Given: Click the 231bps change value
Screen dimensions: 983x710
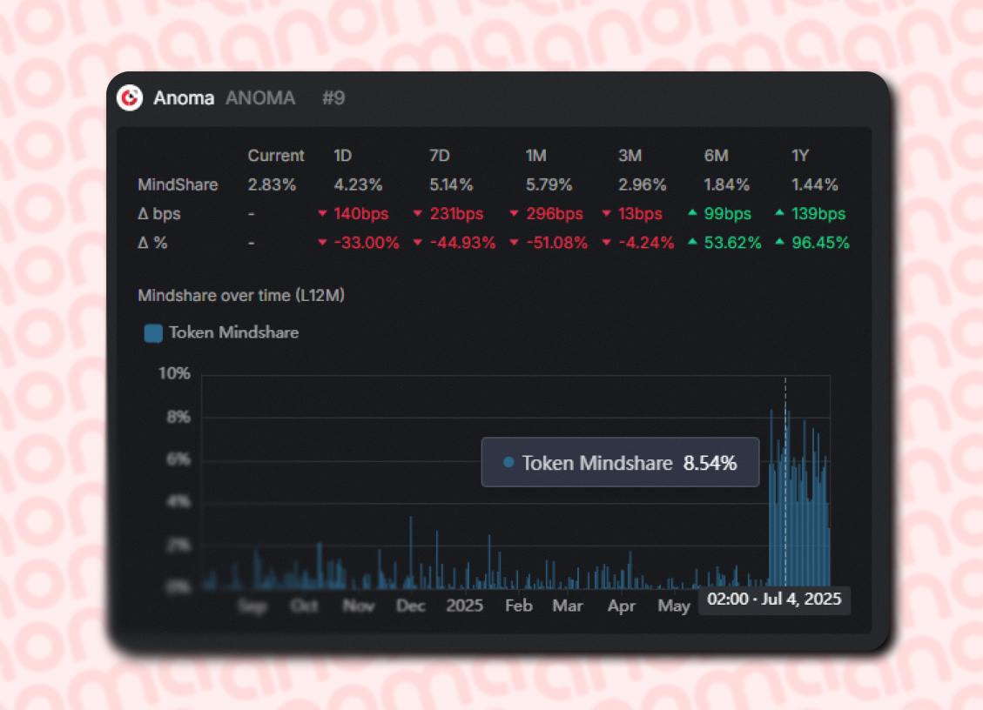Looking at the screenshot, I should [457, 214].
